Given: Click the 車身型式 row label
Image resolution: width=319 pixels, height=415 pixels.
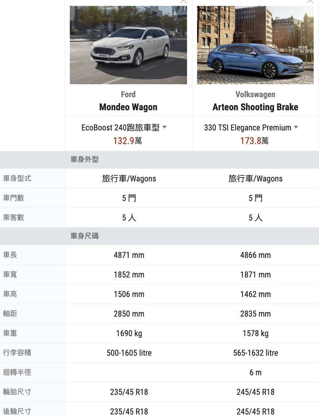Looking at the screenshot, I should click(x=17, y=178).
